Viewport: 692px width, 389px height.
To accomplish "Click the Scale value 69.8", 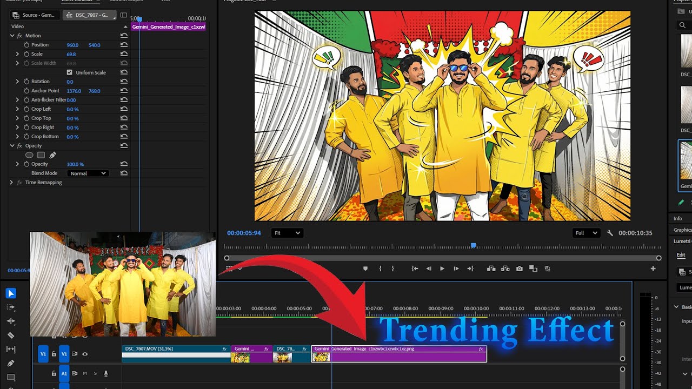I will (x=71, y=54).
